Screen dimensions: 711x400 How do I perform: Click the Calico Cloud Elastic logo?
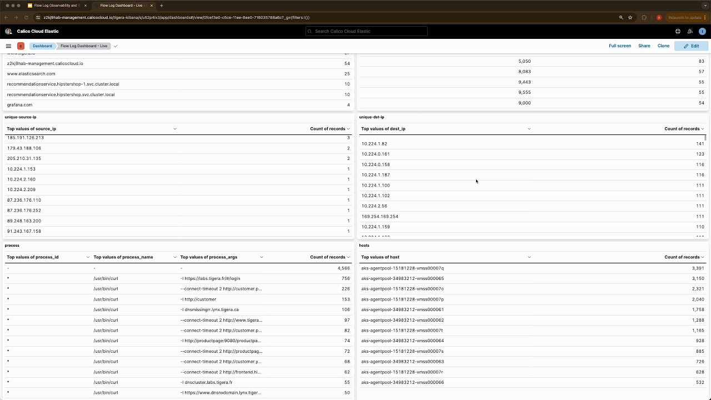click(x=8, y=31)
